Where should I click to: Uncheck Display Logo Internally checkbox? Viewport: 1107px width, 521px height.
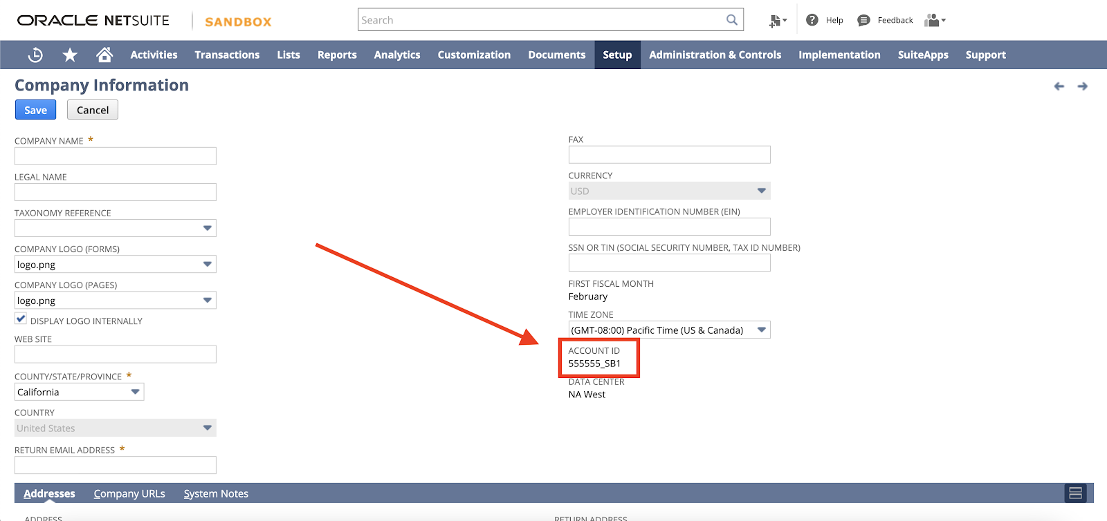[x=21, y=319]
